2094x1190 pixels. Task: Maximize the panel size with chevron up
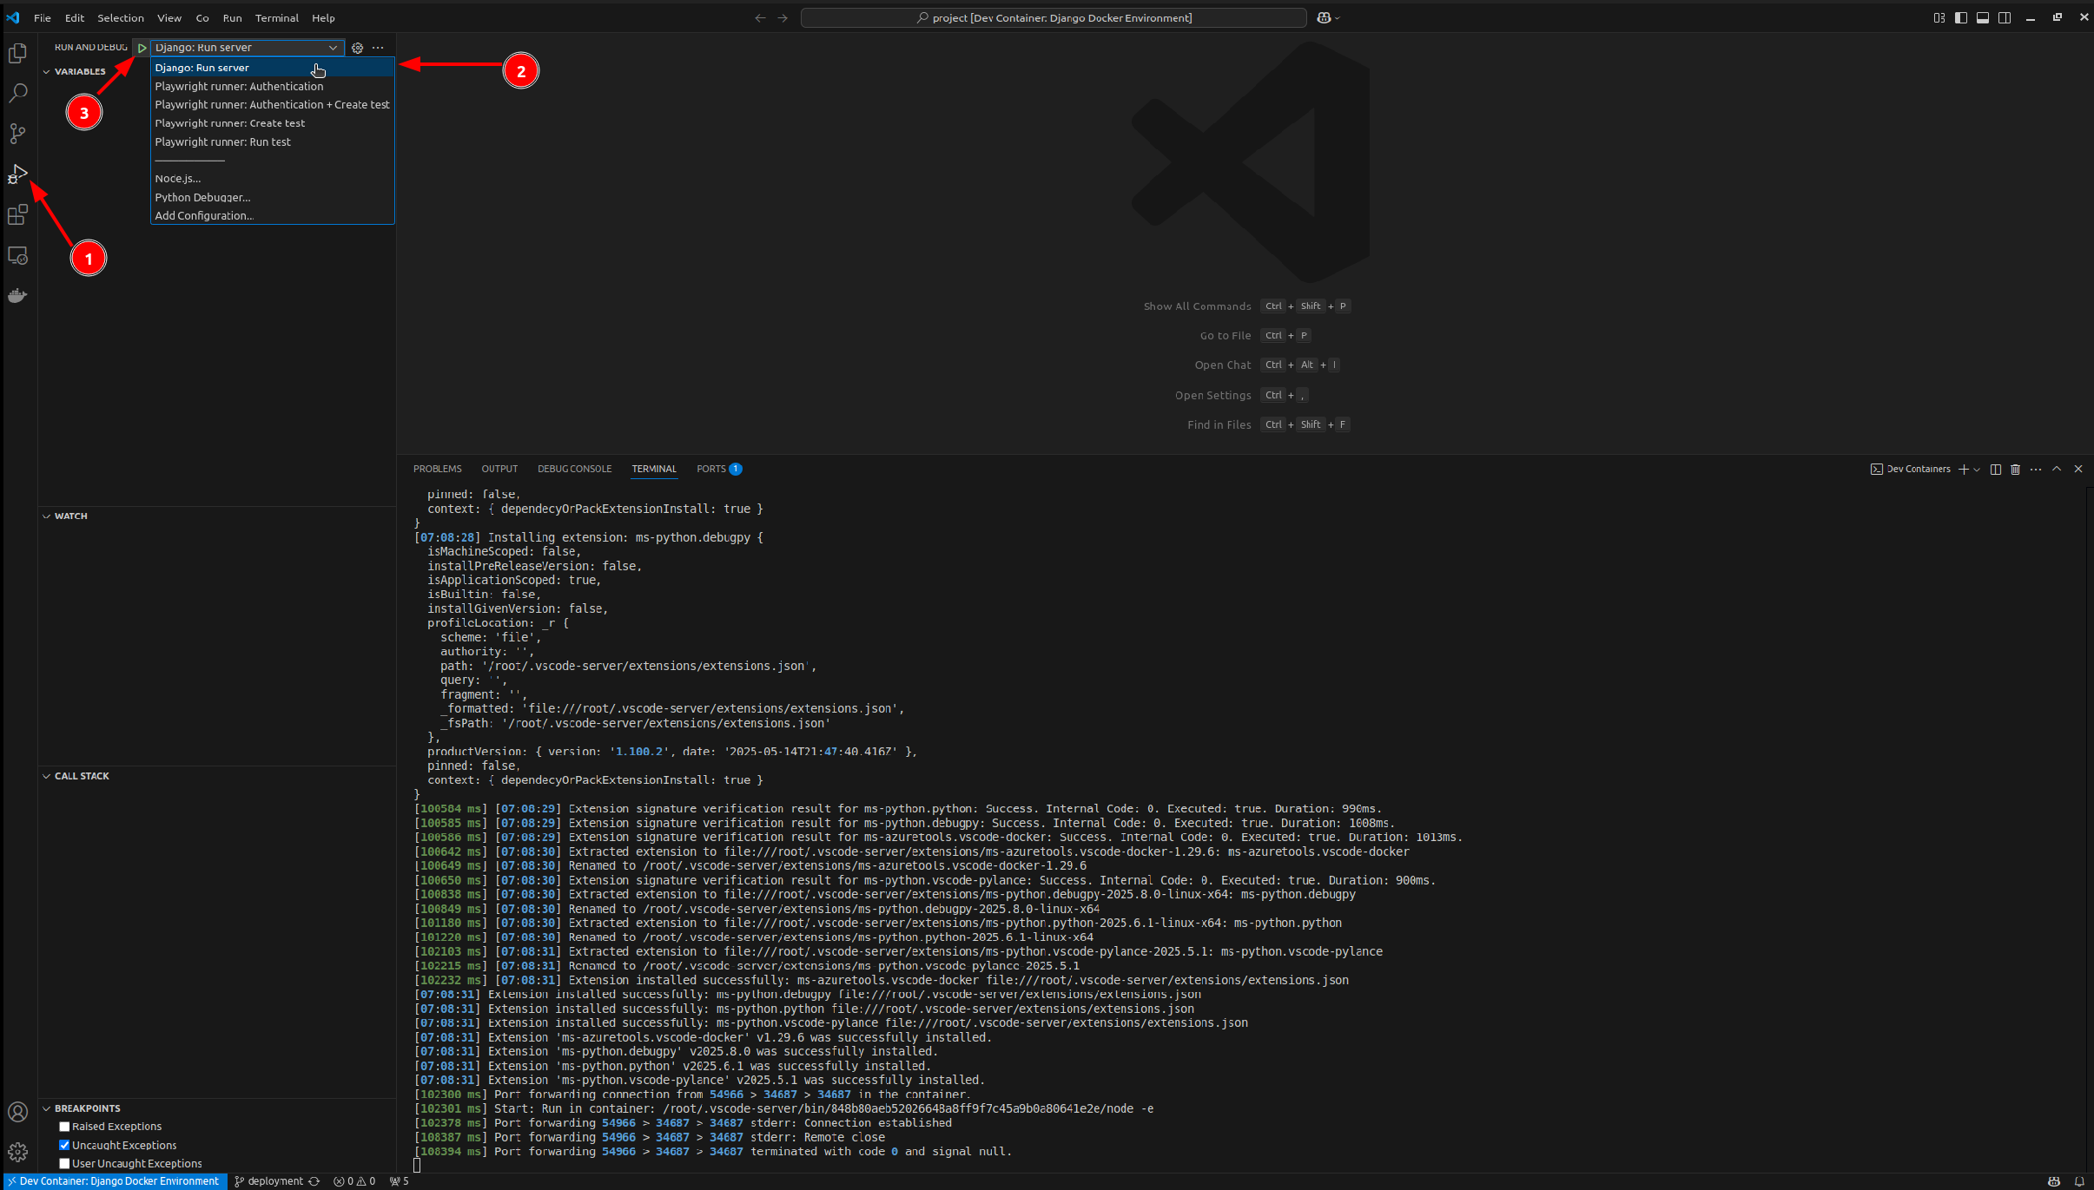pyautogui.click(x=2057, y=470)
